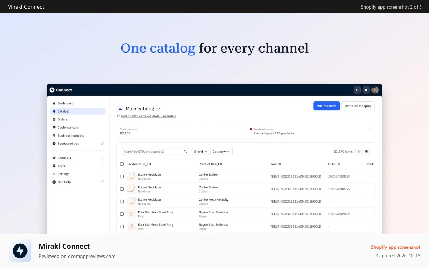Open the 2 error types - 230 products card
Image resolution: width=429 pixels, height=268 pixels.
[x=310, y=131]
